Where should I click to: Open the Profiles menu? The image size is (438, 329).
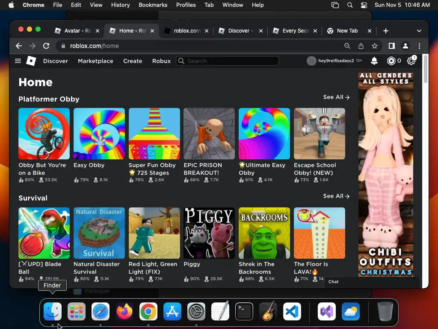[x=186, y=5]
